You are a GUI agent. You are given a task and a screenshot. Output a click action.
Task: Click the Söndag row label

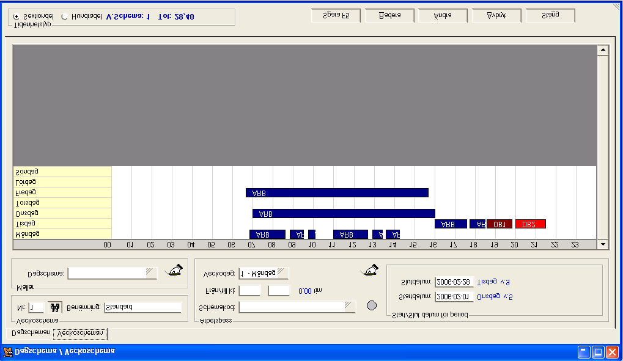[x=62, y=172]
